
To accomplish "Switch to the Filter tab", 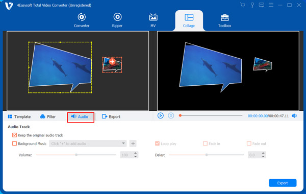I will pos(48,116).
